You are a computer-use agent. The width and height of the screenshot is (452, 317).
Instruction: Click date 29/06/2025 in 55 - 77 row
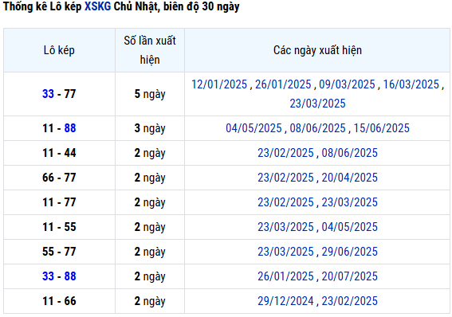[349, 252]
